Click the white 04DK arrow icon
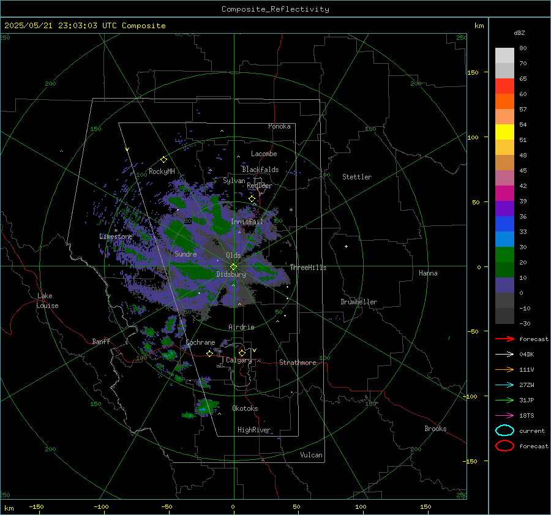This screenshot has width=551, height=515. click(x=504, y=354)
